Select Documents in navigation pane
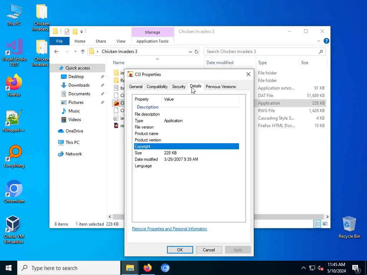The image size is (367, 275). coord(79,94)
